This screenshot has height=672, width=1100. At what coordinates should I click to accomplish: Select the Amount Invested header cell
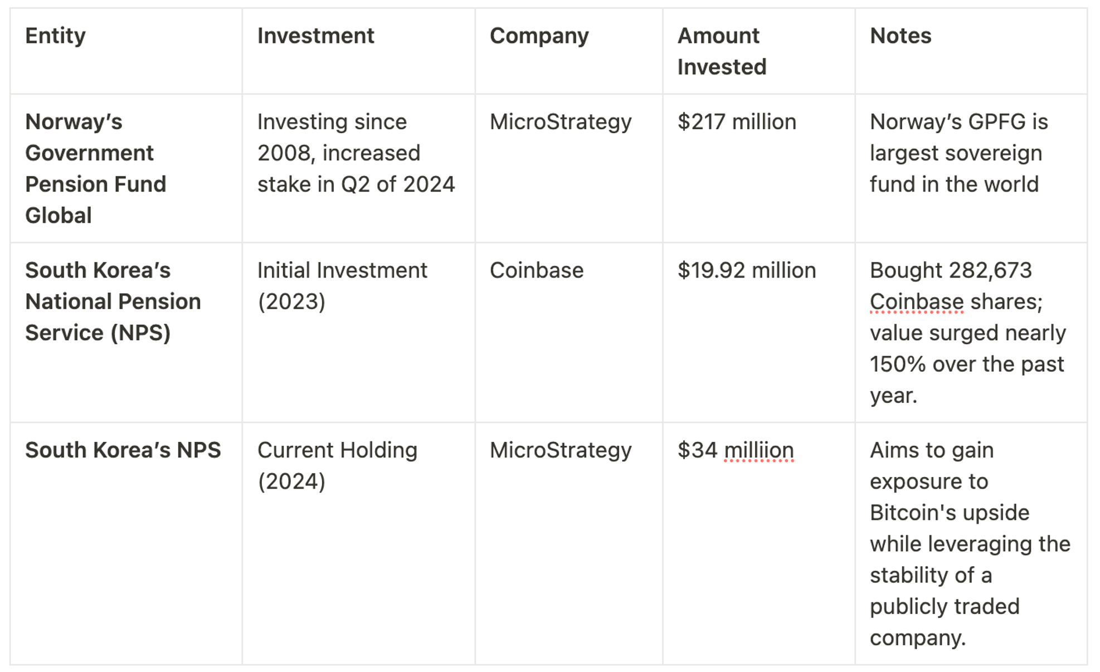pyautogui.click(x=758, y=51)
